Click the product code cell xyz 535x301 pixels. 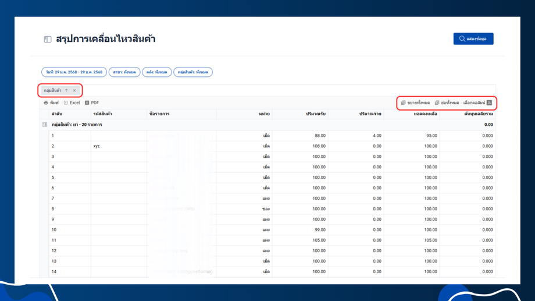97,146
